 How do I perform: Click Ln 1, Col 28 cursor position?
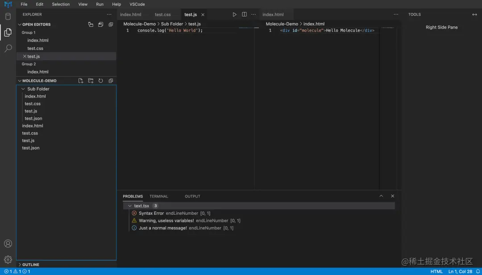460,271
